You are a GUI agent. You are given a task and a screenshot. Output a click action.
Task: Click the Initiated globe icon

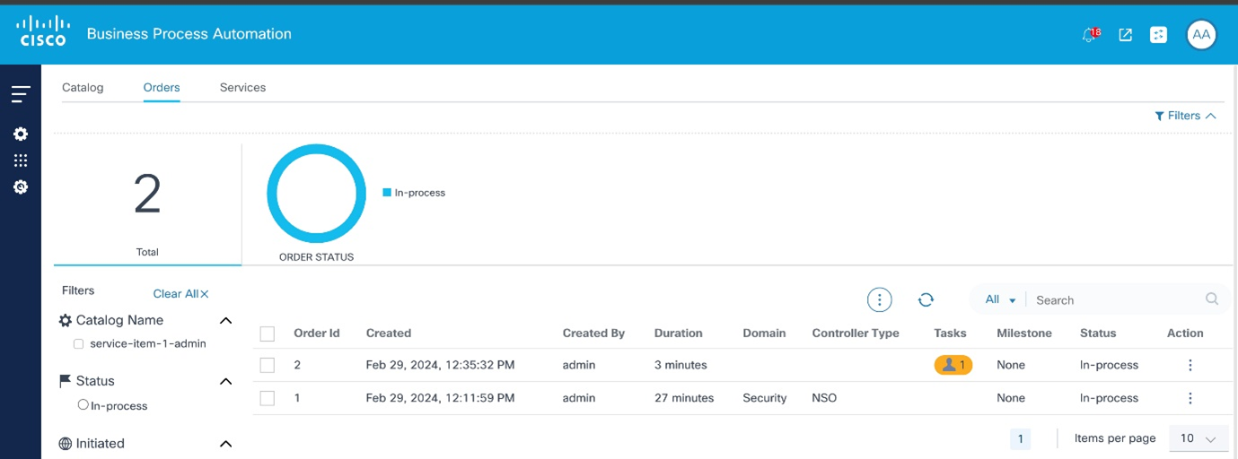66,443
